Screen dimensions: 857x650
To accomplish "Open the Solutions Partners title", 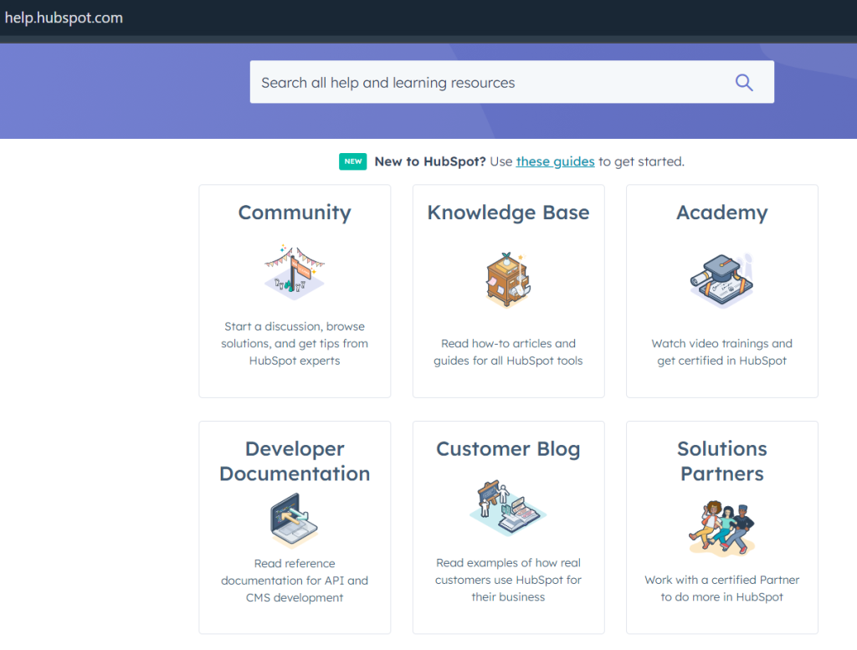I will [721, 461].
